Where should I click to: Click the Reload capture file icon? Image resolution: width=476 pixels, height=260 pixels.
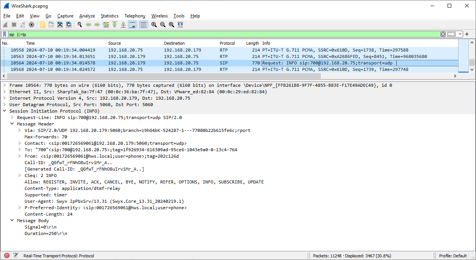(69, 25)
